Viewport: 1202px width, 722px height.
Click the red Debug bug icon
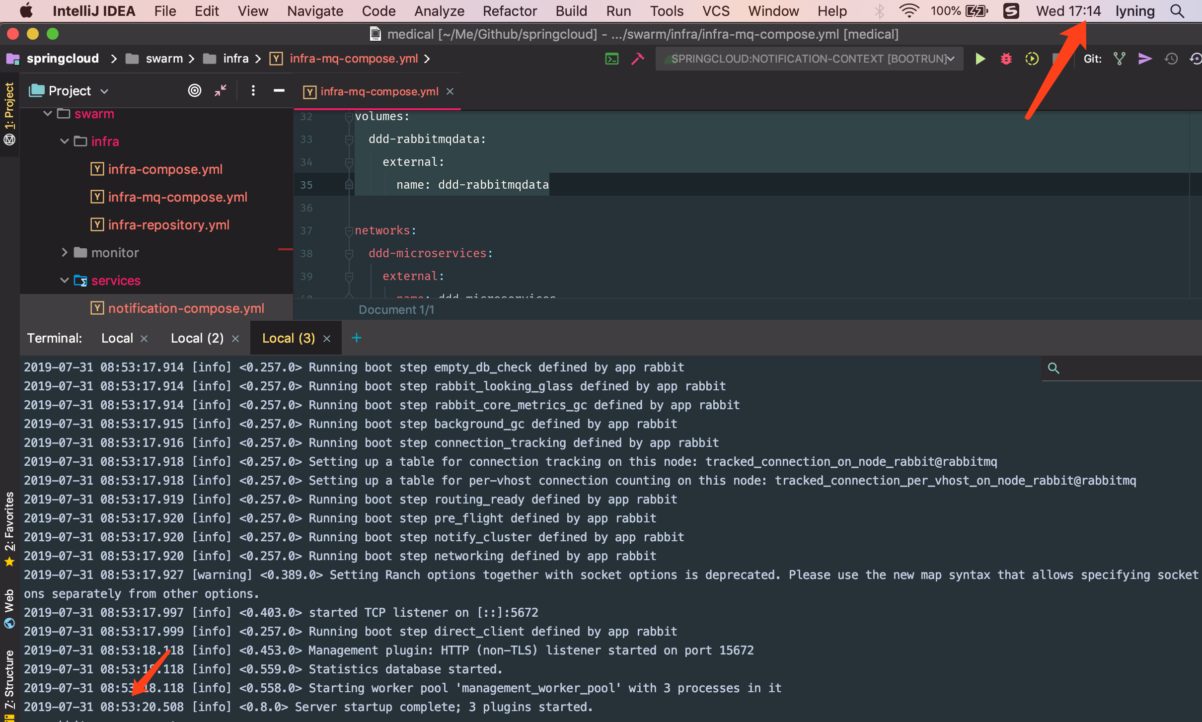(1006, 59)
